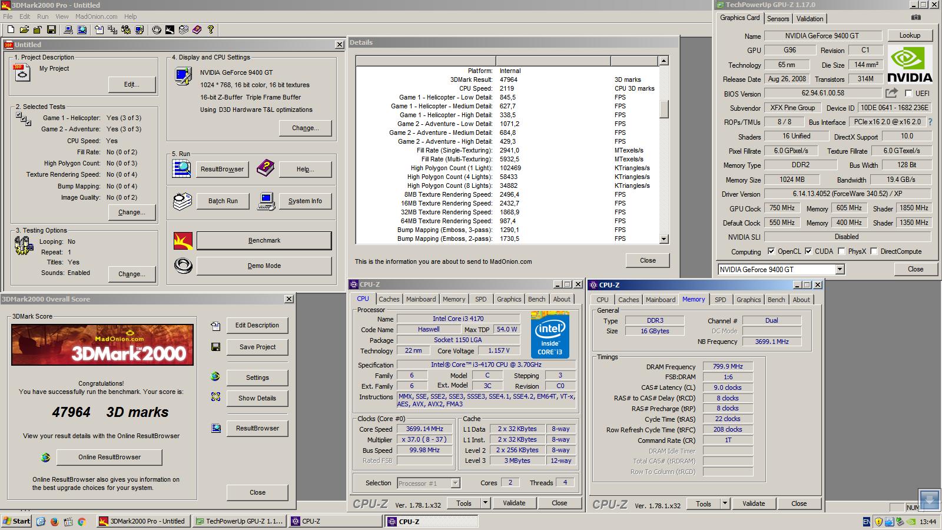Click the 3DMark2000 logo banner
Viewport: 942px width, 530px height.
click(102, 344)
